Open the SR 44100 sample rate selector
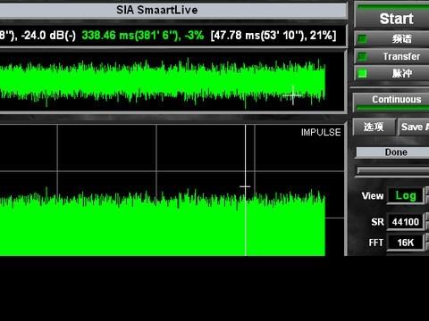Screen dimensions: 429x321 (405, 222)
